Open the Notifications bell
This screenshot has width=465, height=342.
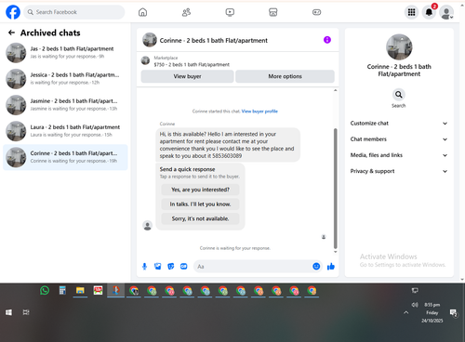[x=429, y=12]
